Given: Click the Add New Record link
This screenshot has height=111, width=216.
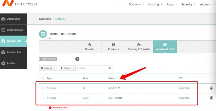Looking at the screenshot, I should 60,107.
